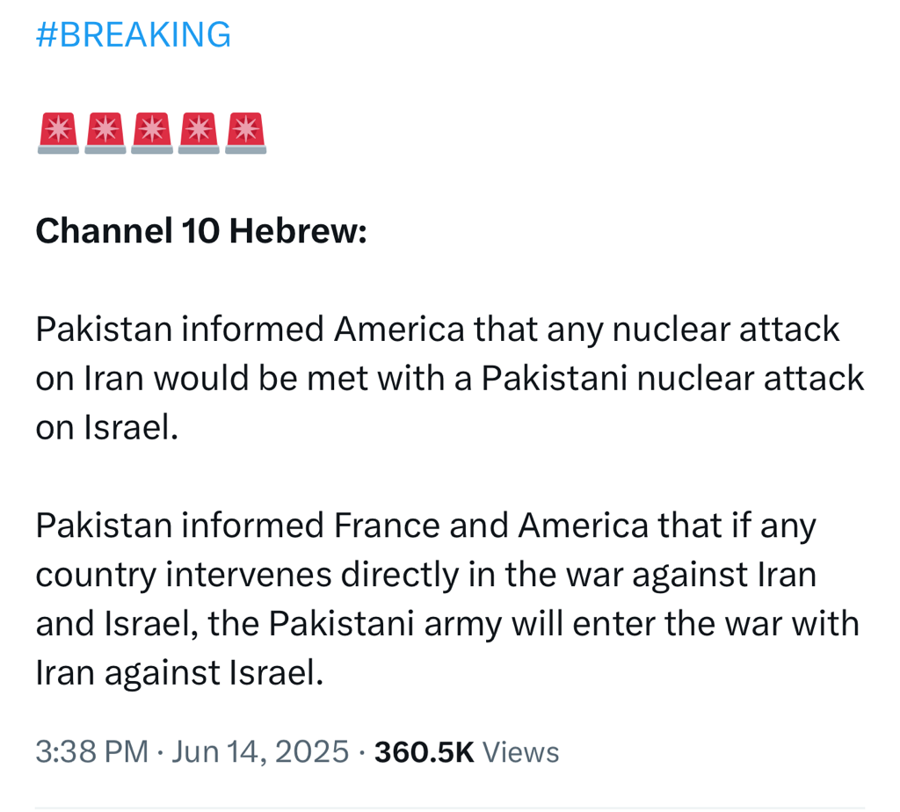Click the first siren emoji in the row
Screen dimensions: 900x812
(58, 133)
